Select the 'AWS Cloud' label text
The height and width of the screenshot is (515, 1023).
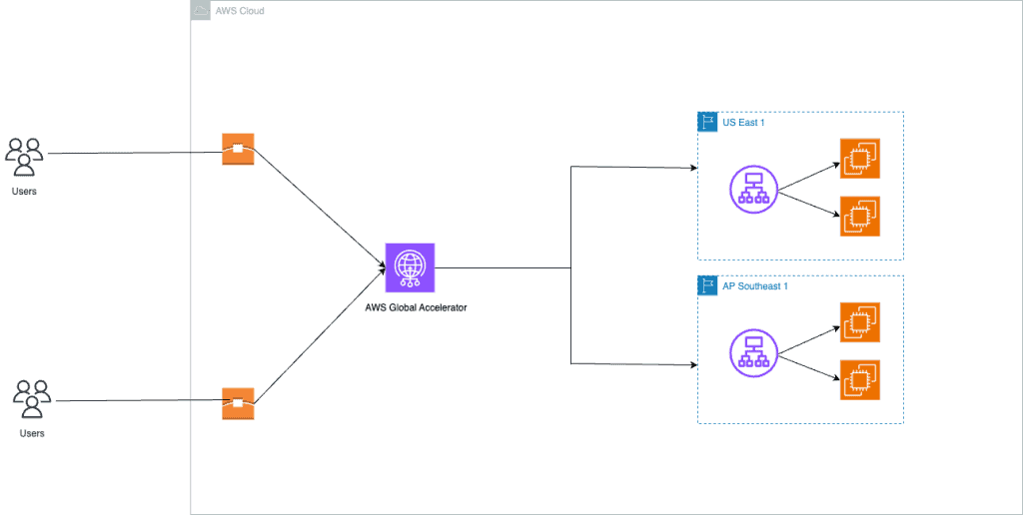240,11
